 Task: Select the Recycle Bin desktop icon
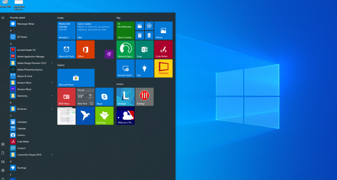(x=5, y=4)
